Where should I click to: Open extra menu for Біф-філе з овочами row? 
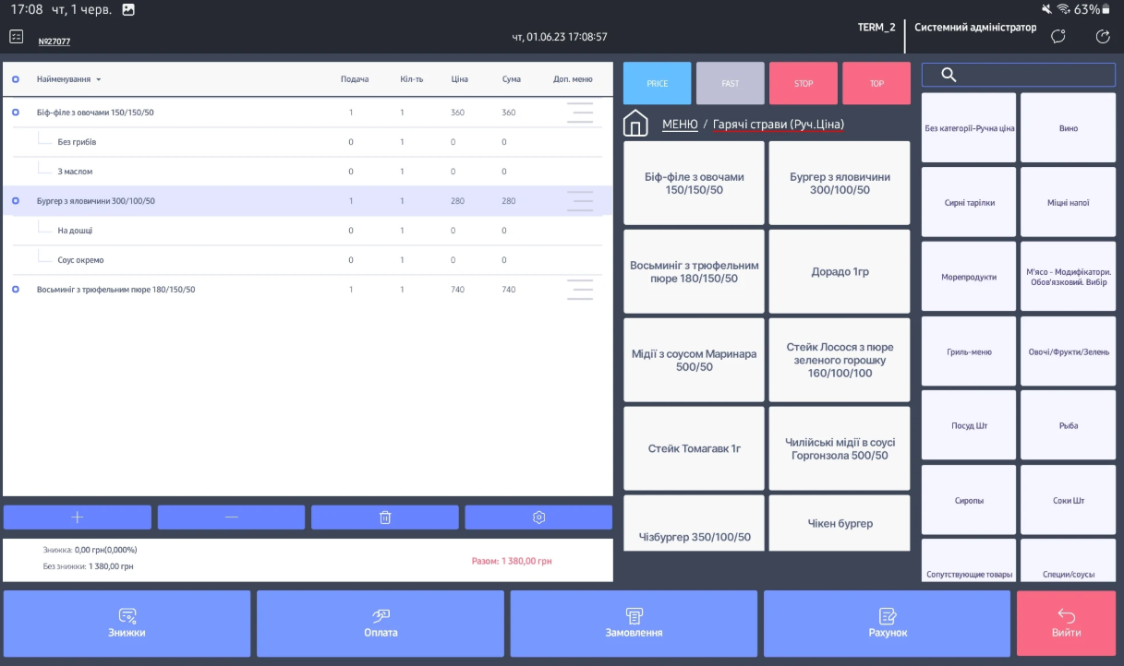pos(580,113)
